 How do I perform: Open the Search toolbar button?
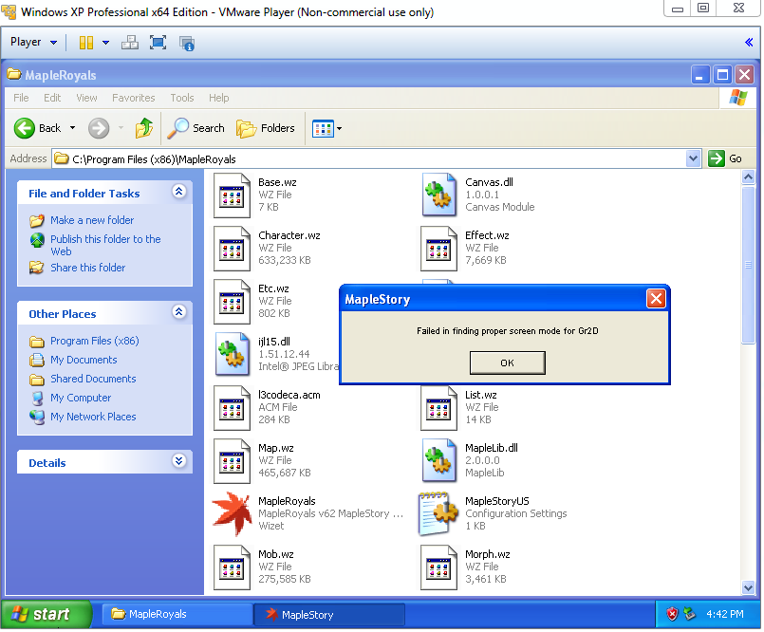(x=196, y=128)
